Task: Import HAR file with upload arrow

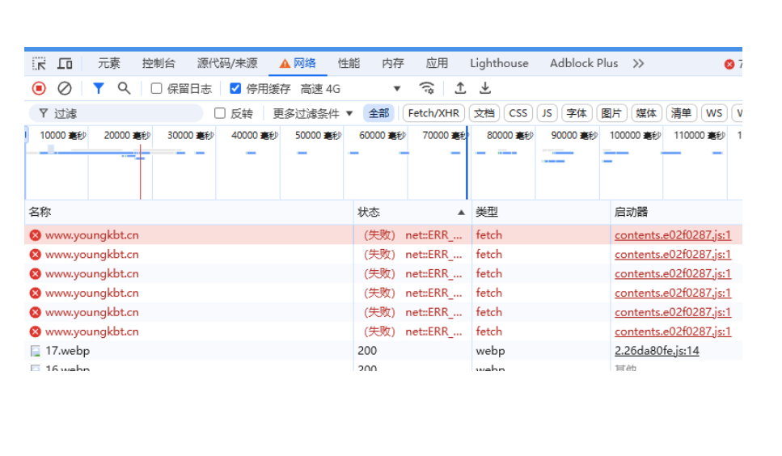Action: (460, 88)
